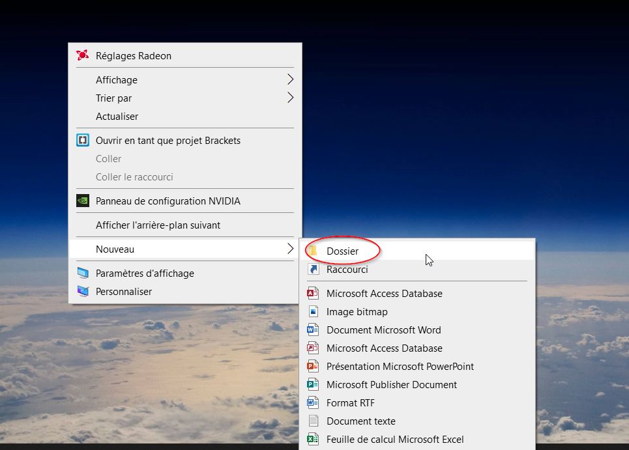Open Paramètres d'affichage monitor icon
Image resolution: width=629 pixels, height=450 pixels.
point(83,273)
